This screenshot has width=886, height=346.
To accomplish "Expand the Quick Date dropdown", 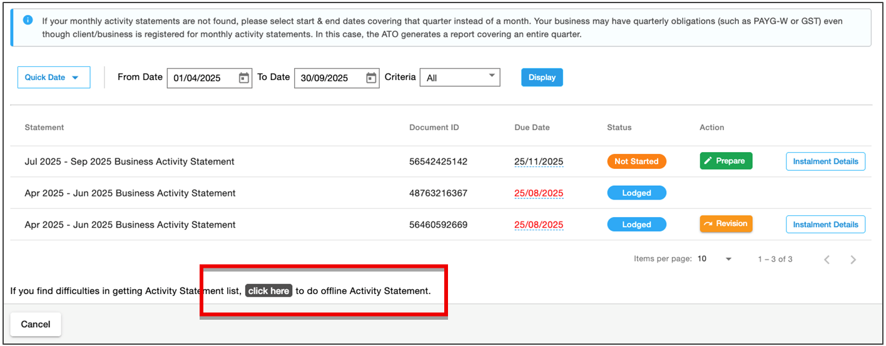I will pos(54,78).
